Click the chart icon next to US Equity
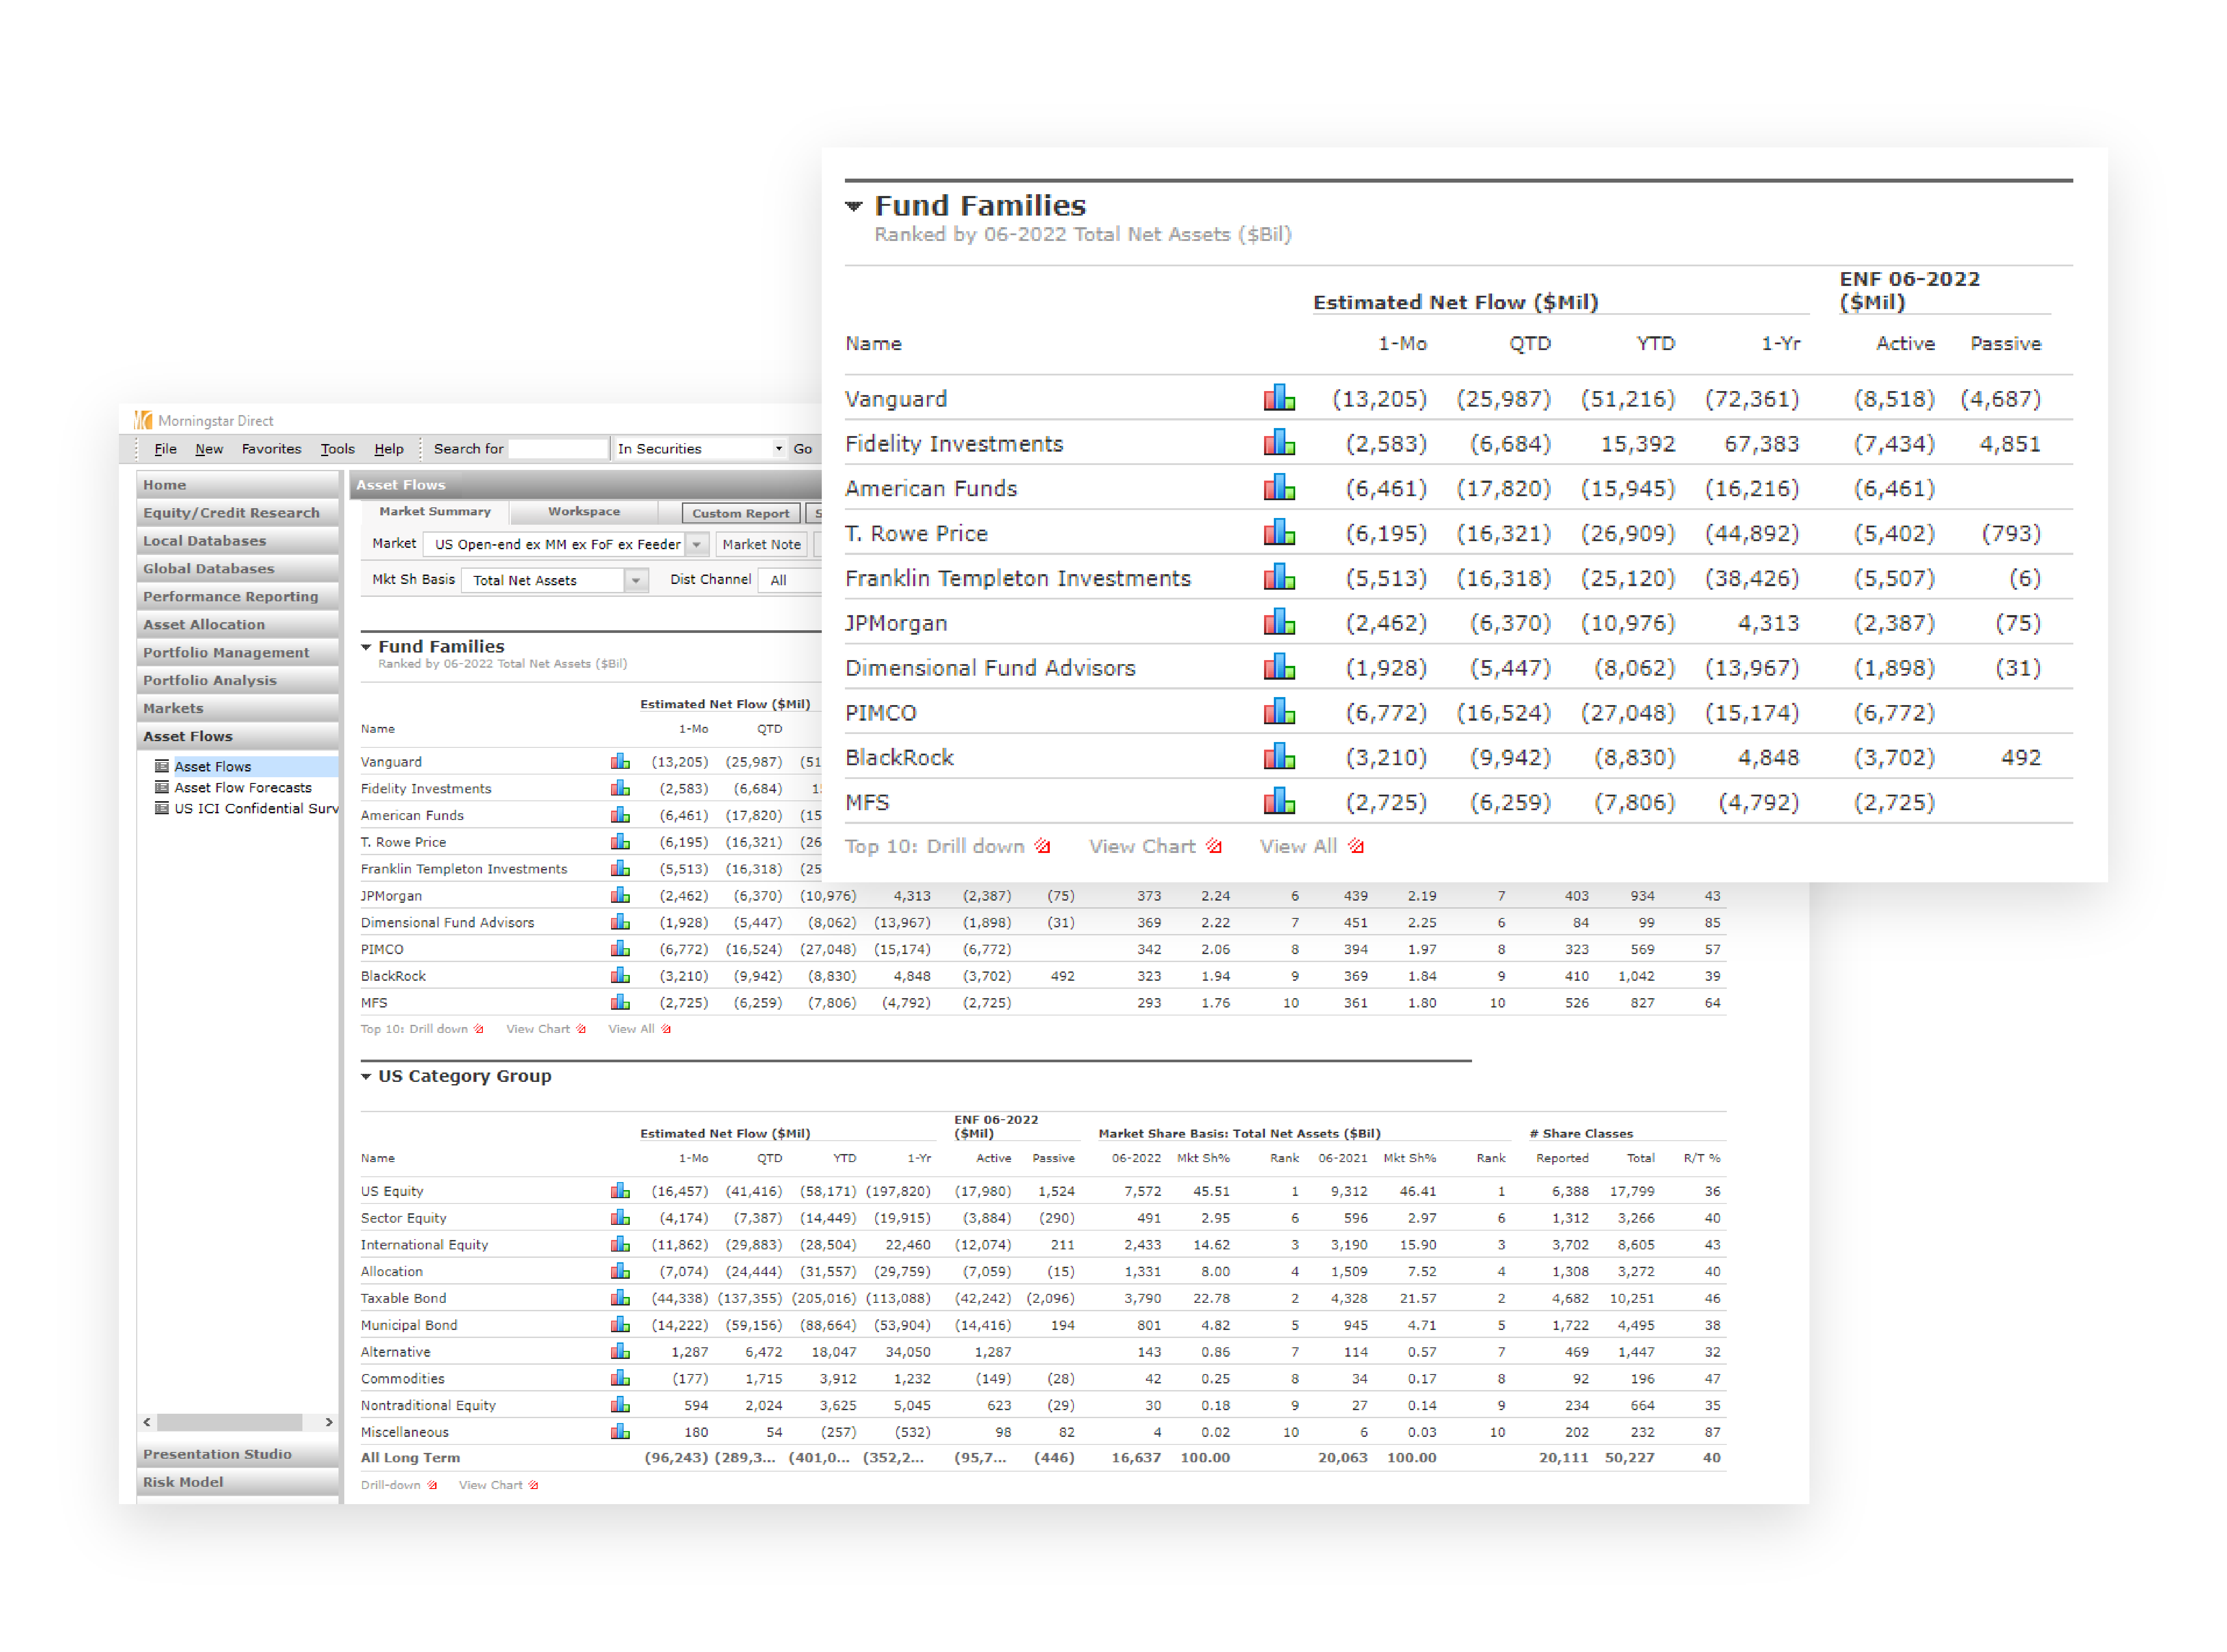Screen dimensions: 2227x1652 tap(620, 1191)
